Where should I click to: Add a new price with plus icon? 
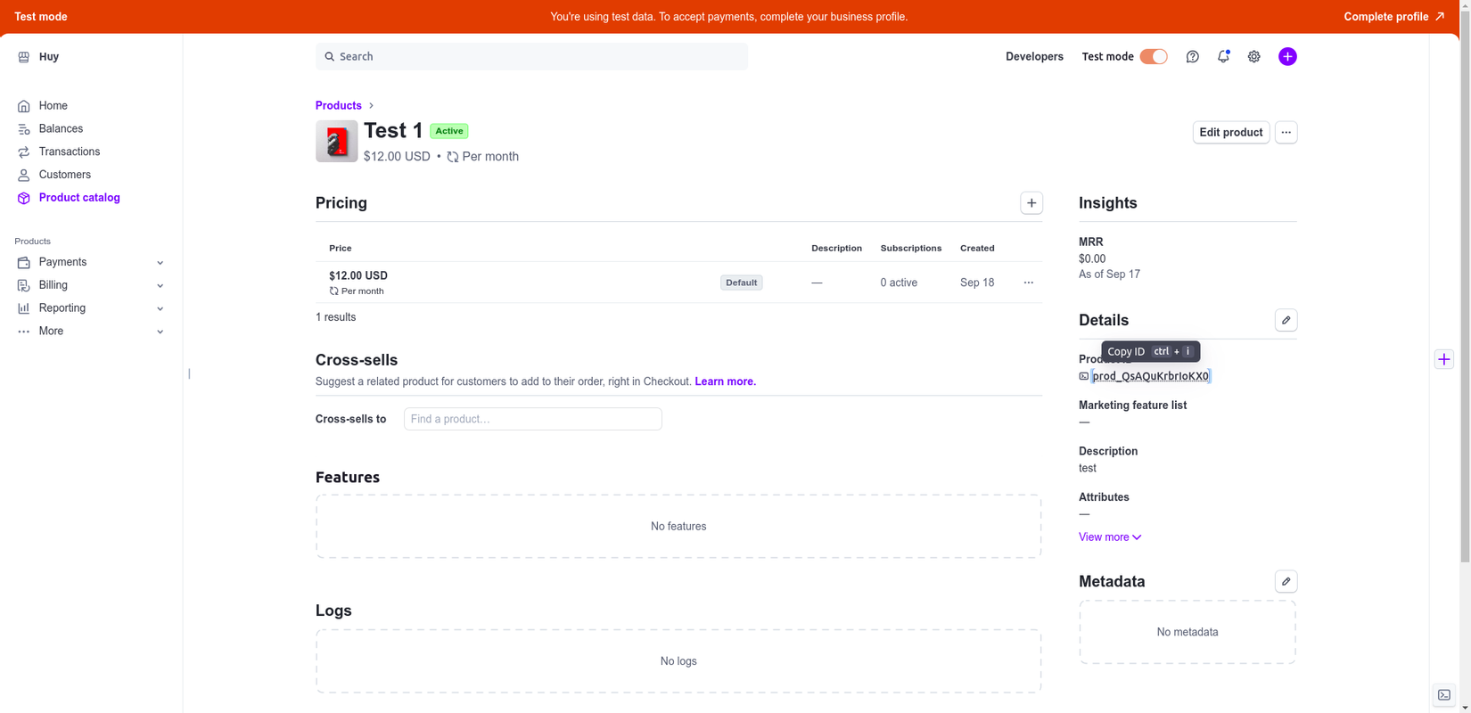point(1031,203)
